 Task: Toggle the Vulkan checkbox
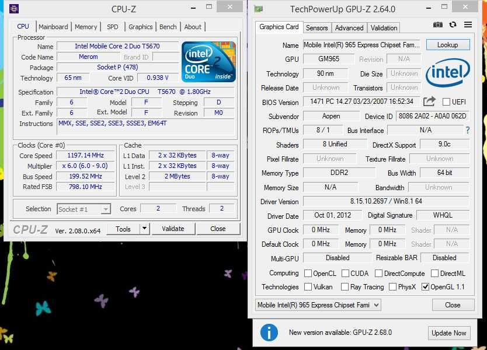[308, 286]
